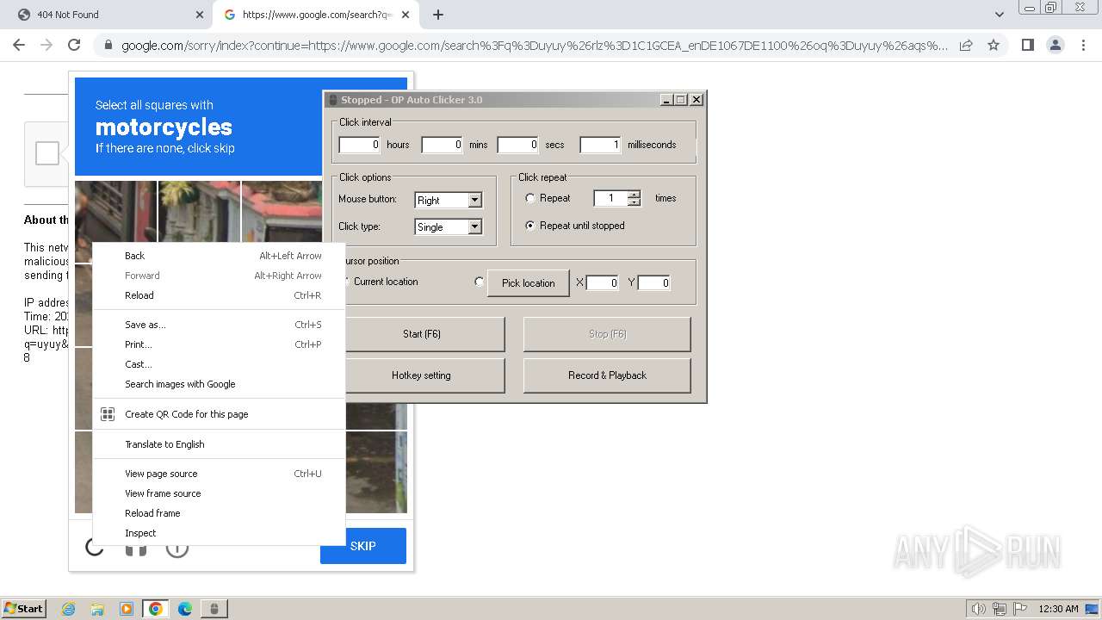This screenshot has width=1102, height=620.
Task: Open the media player taskbar icon
Action: pos(127,609)
